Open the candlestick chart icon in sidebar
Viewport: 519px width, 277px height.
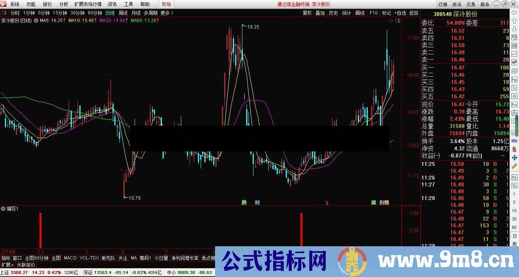pyautogui.click(x=514, y=62)
